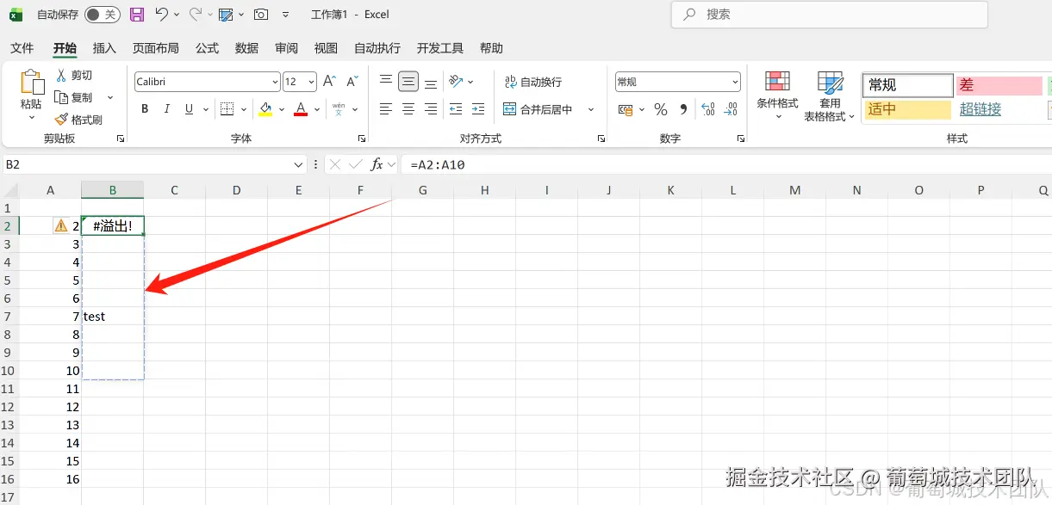This screenshot has height=505, width=1052.
Task: Apply the red font color A
Action: click(x=301, y=109)
